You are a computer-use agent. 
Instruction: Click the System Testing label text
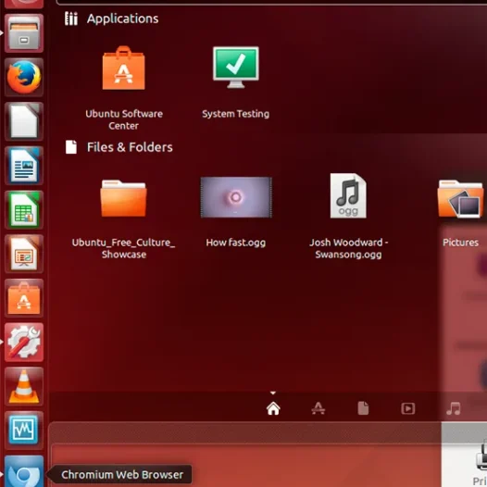pyautogui.click(x=236, y=114)
